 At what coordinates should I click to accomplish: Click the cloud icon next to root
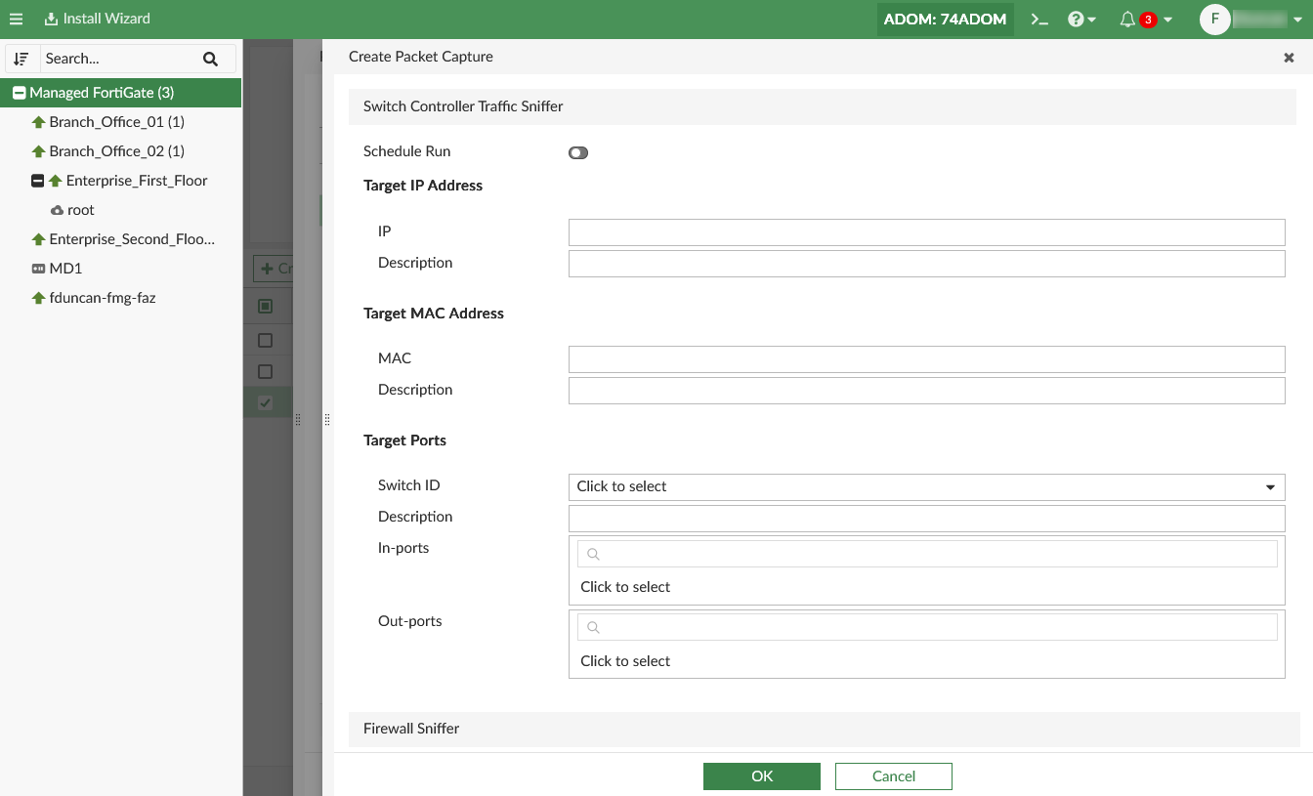57,210
